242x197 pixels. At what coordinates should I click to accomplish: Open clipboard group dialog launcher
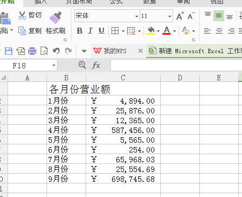click(x=66, y=40)
